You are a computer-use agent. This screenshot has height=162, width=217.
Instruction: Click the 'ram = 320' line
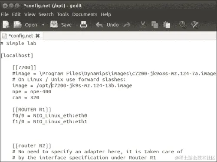click(x=26, y=98)
